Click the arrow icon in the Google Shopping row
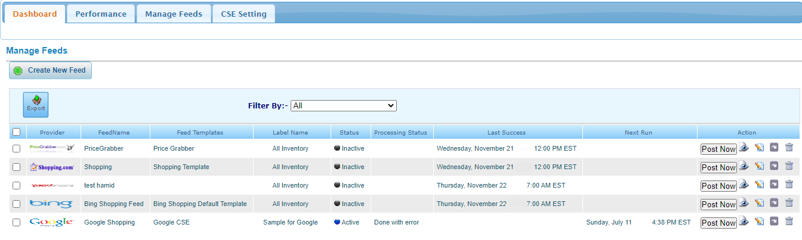 (774, 222)
